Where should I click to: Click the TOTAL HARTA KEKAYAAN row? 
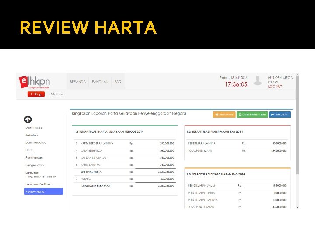click(125, 186)
